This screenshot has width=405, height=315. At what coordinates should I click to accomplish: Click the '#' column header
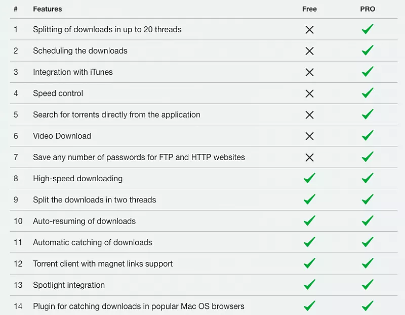[x=16, y=9]
